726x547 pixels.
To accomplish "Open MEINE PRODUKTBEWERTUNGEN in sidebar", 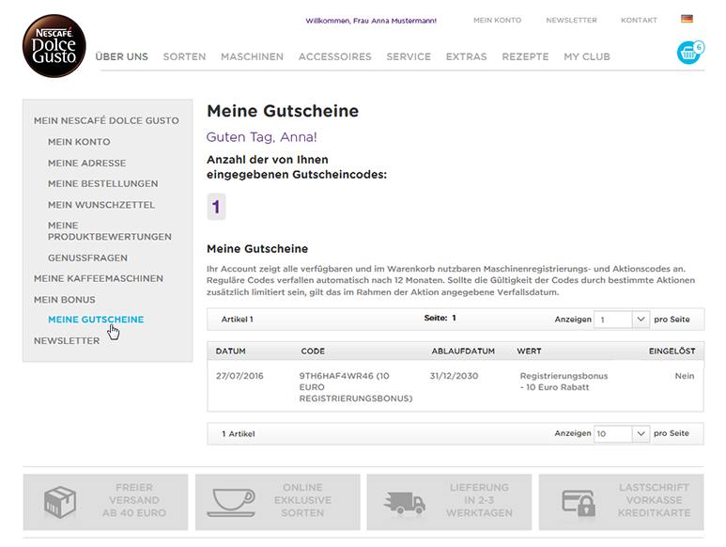I will pos(109,231).
